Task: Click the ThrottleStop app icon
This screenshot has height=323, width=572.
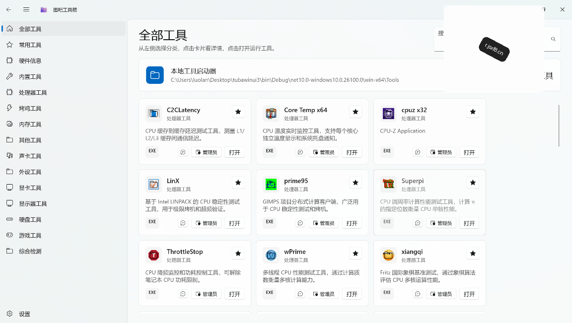Action: [x=153, y=255]
